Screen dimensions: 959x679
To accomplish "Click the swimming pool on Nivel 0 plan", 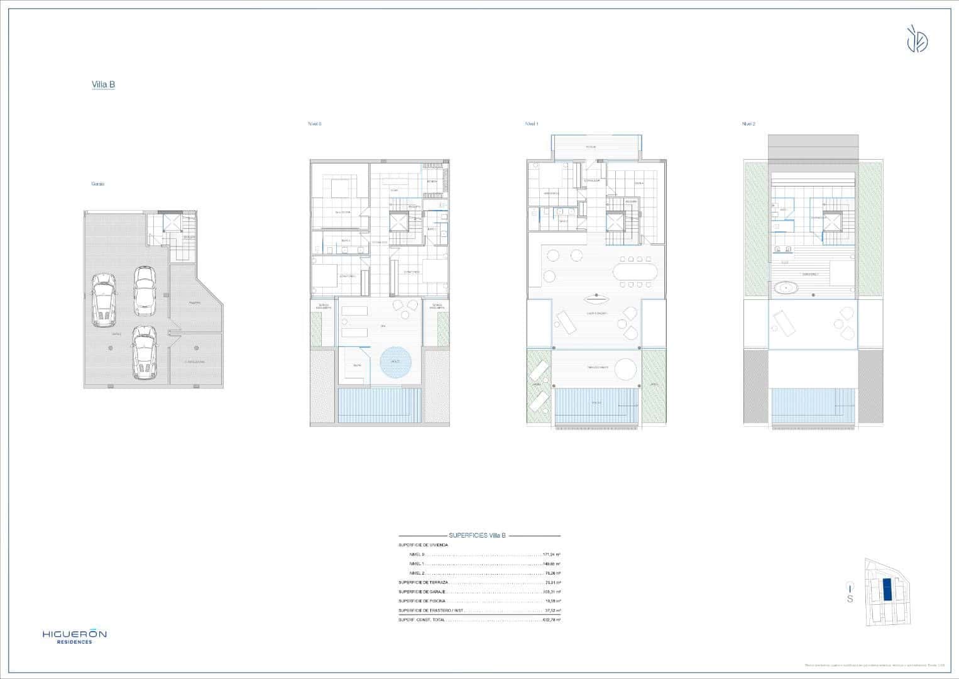I will pos(379,406).
